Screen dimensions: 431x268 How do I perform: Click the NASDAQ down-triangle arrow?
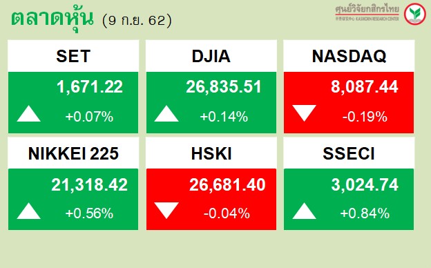coord(305,113)
